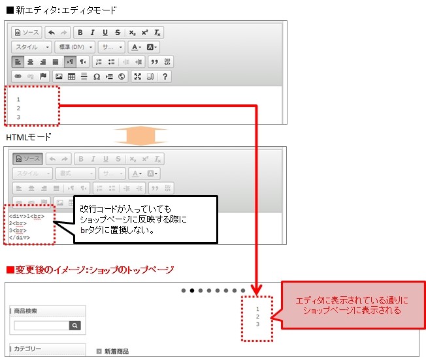Toggle bold formatting in the top editor toolbar
Screen dimensions: 426x357
80,33
